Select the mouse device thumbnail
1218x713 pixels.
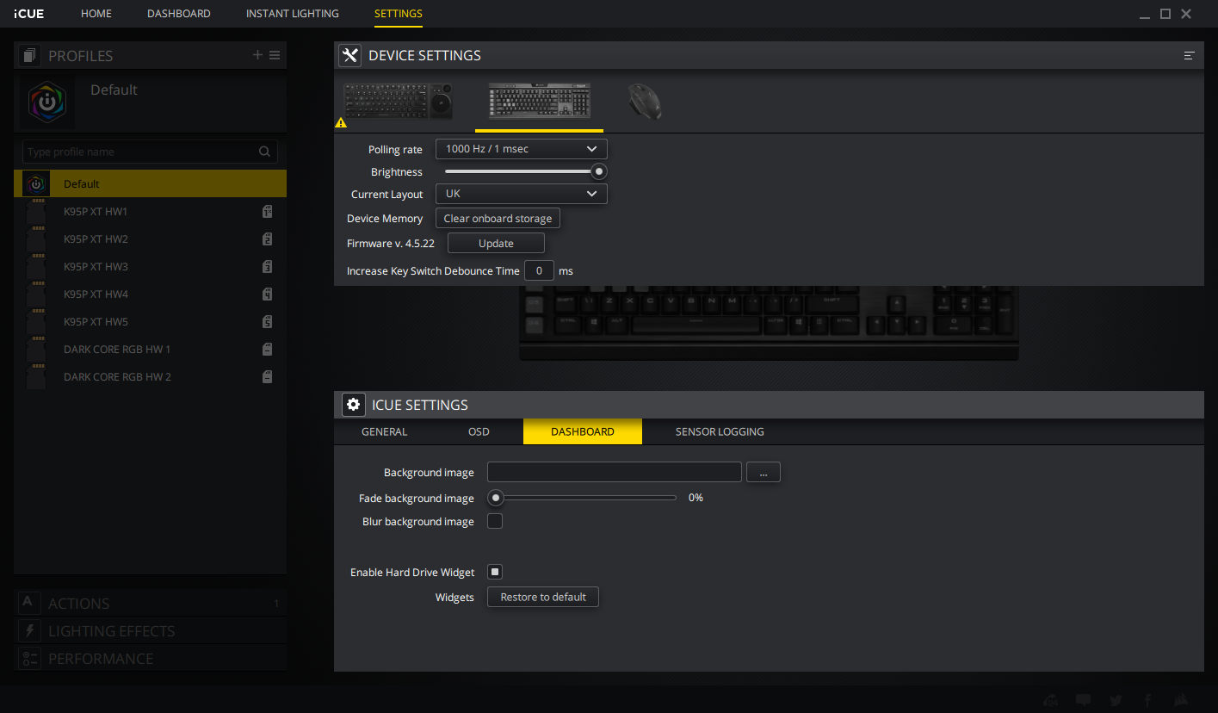(644, 102)
